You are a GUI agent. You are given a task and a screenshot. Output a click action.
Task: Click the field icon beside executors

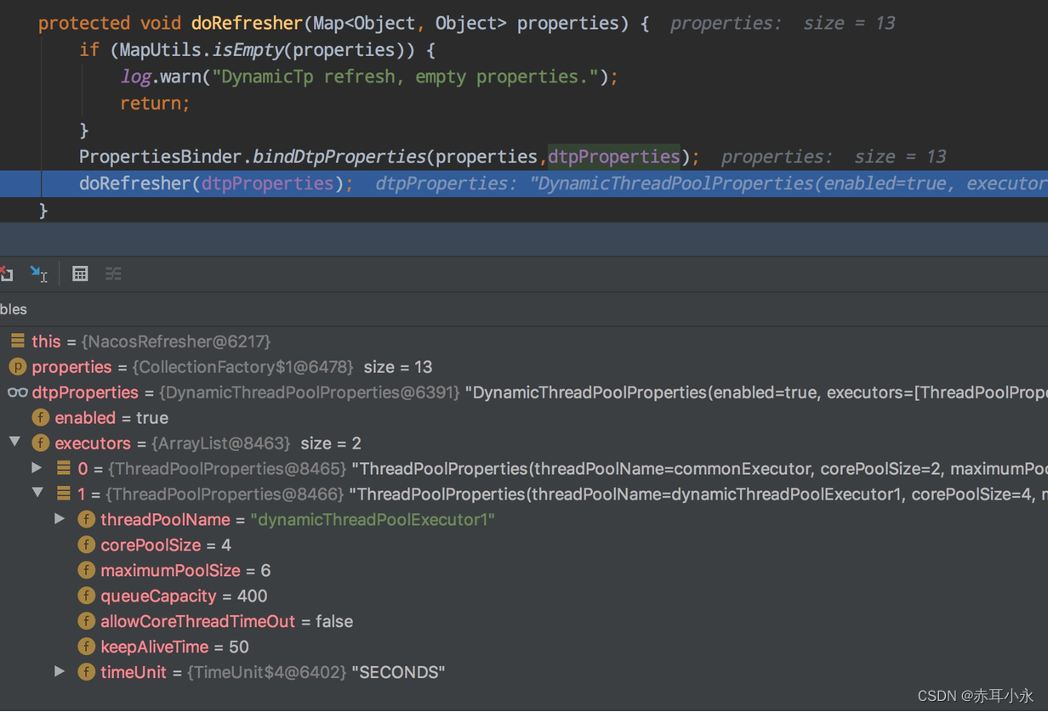(x=40, y=443)
